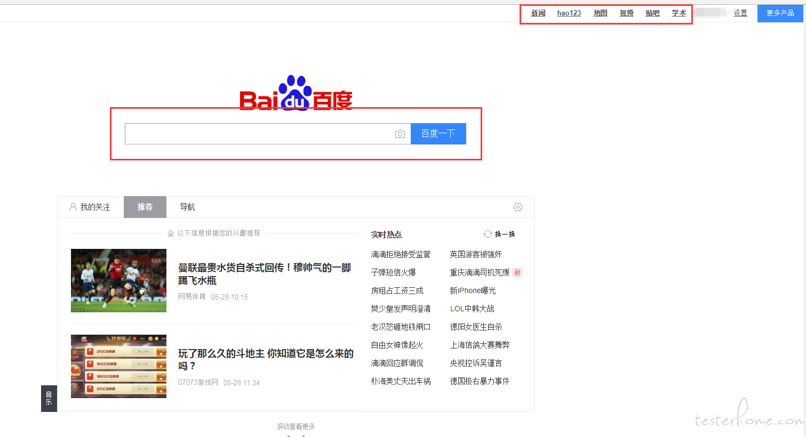Open the 贴吧 link
The image size is (806, 437).
pos(653,13)
